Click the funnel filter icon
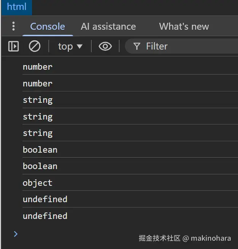 137,46
